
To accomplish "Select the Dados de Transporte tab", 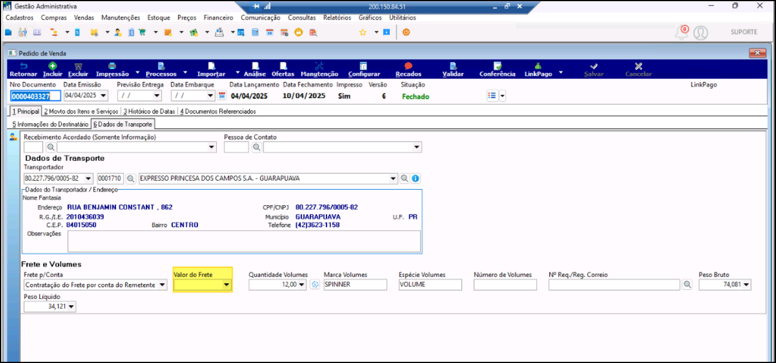I will pyautogui.click(x=123, y=124).
